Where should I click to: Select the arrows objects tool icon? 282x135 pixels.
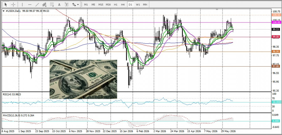74,4
